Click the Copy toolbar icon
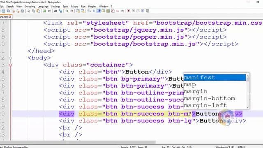263x148 pixels. 34,11
